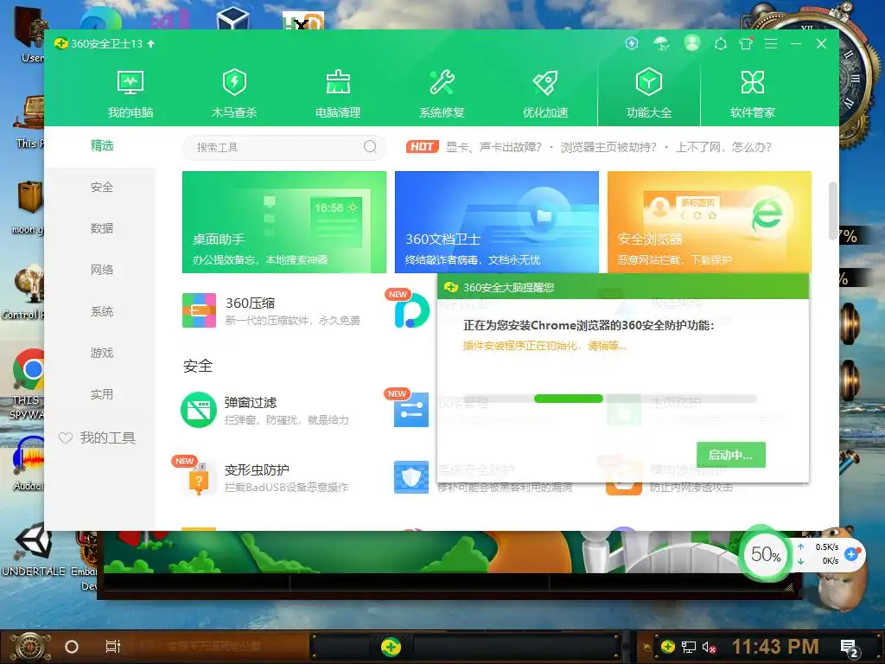Open the 桌面助手 green banner

(x=283, y=222)
